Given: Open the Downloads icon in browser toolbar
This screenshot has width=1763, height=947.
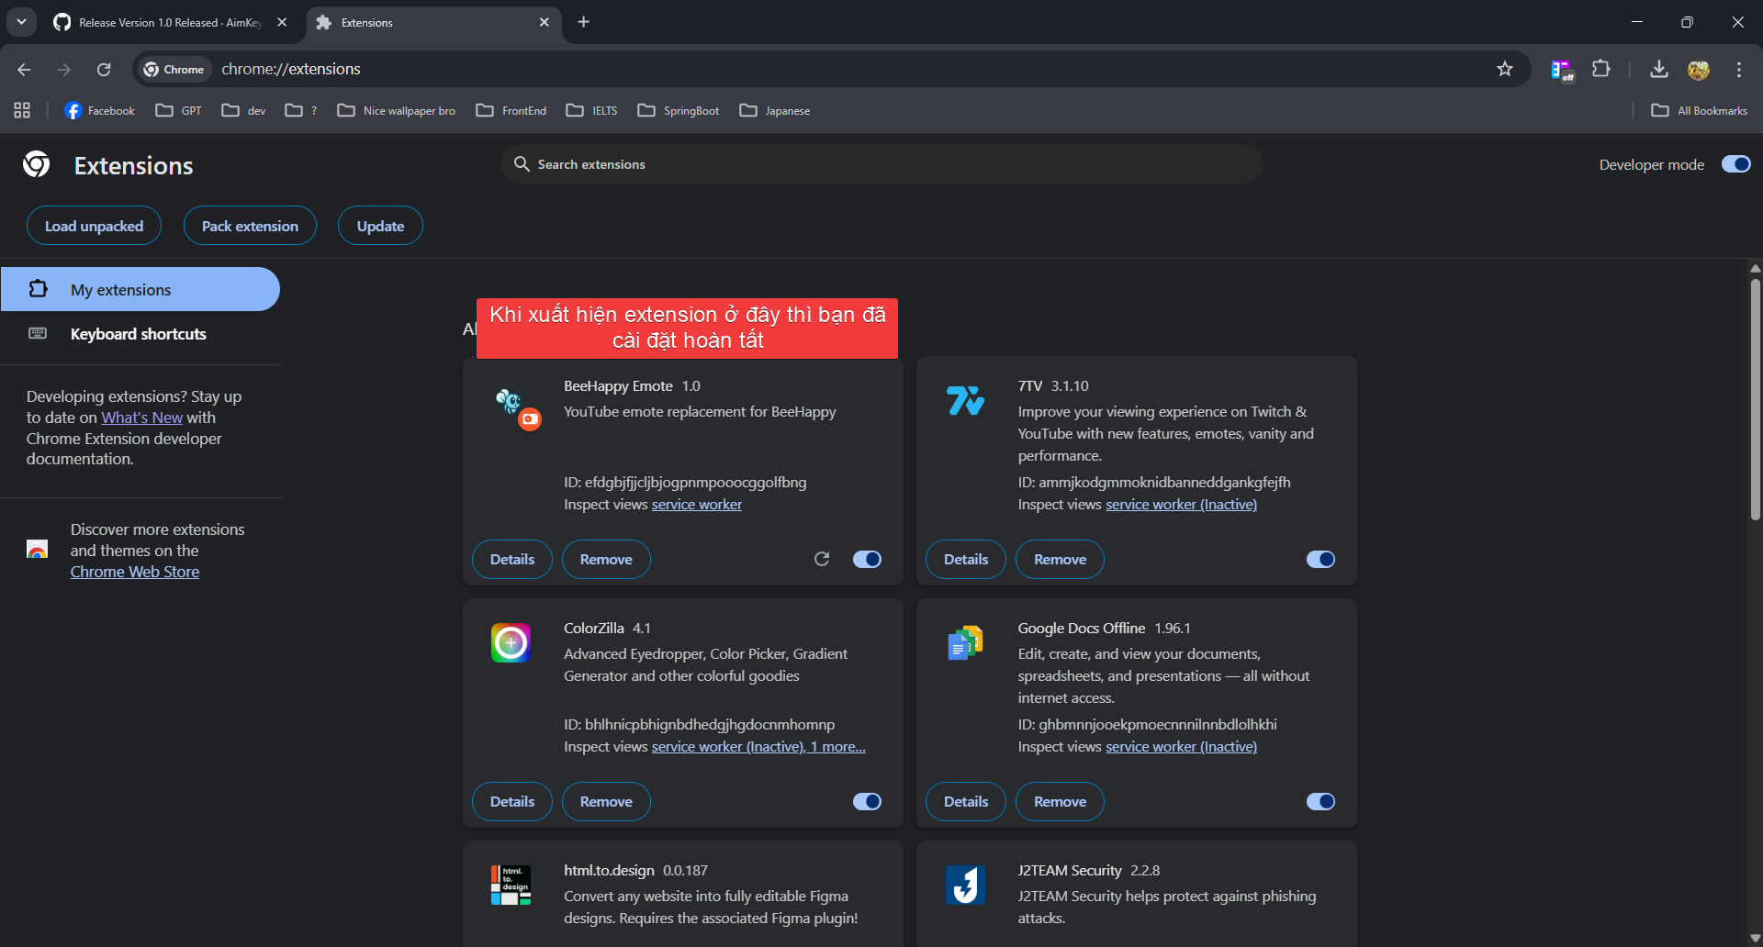Looking at the screenshot, I should pos(1658,69).
